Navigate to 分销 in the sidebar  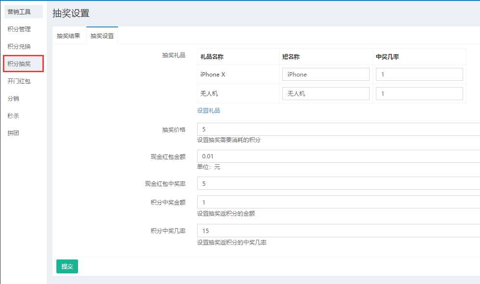click(x=13, y=98)
